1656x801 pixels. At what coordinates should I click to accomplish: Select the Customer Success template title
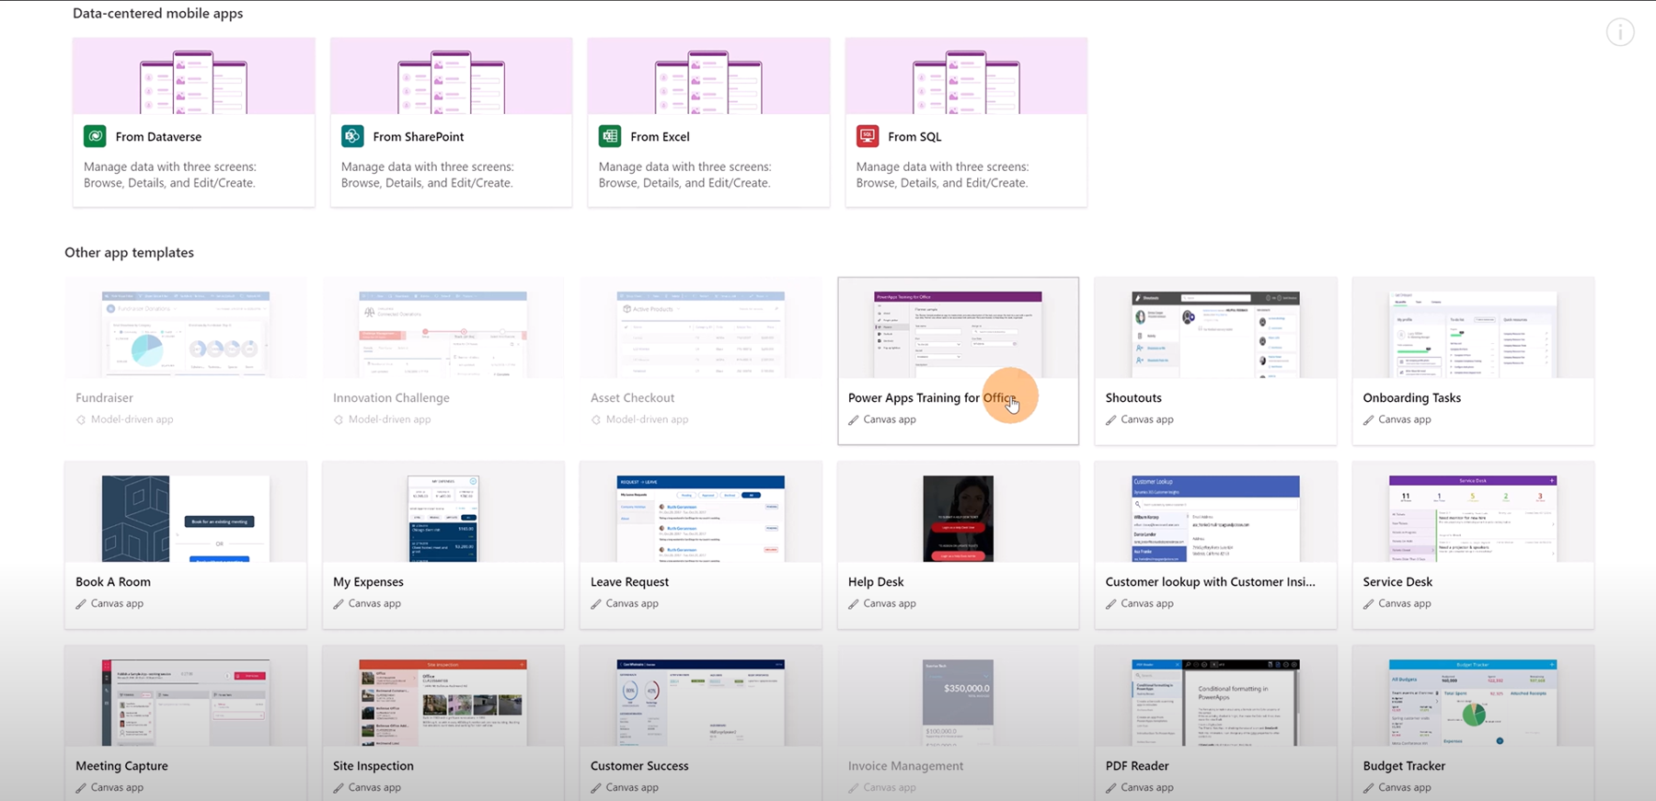[639, 766]
